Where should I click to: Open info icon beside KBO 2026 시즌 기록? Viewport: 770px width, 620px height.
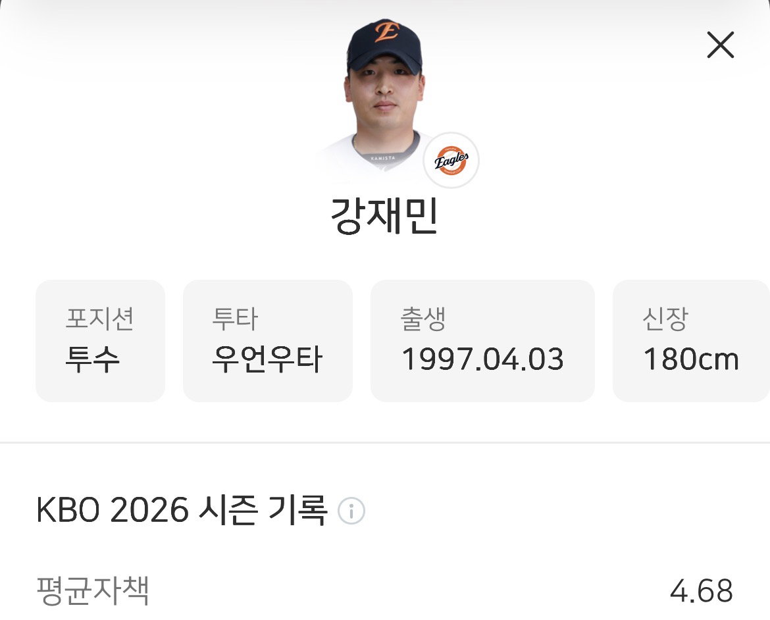pyautogui.click(x=351, y=511)
